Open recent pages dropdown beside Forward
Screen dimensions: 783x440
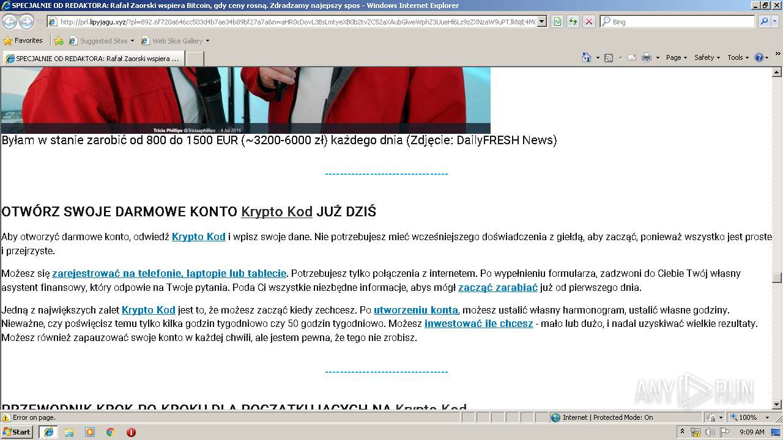pos(40,21)
